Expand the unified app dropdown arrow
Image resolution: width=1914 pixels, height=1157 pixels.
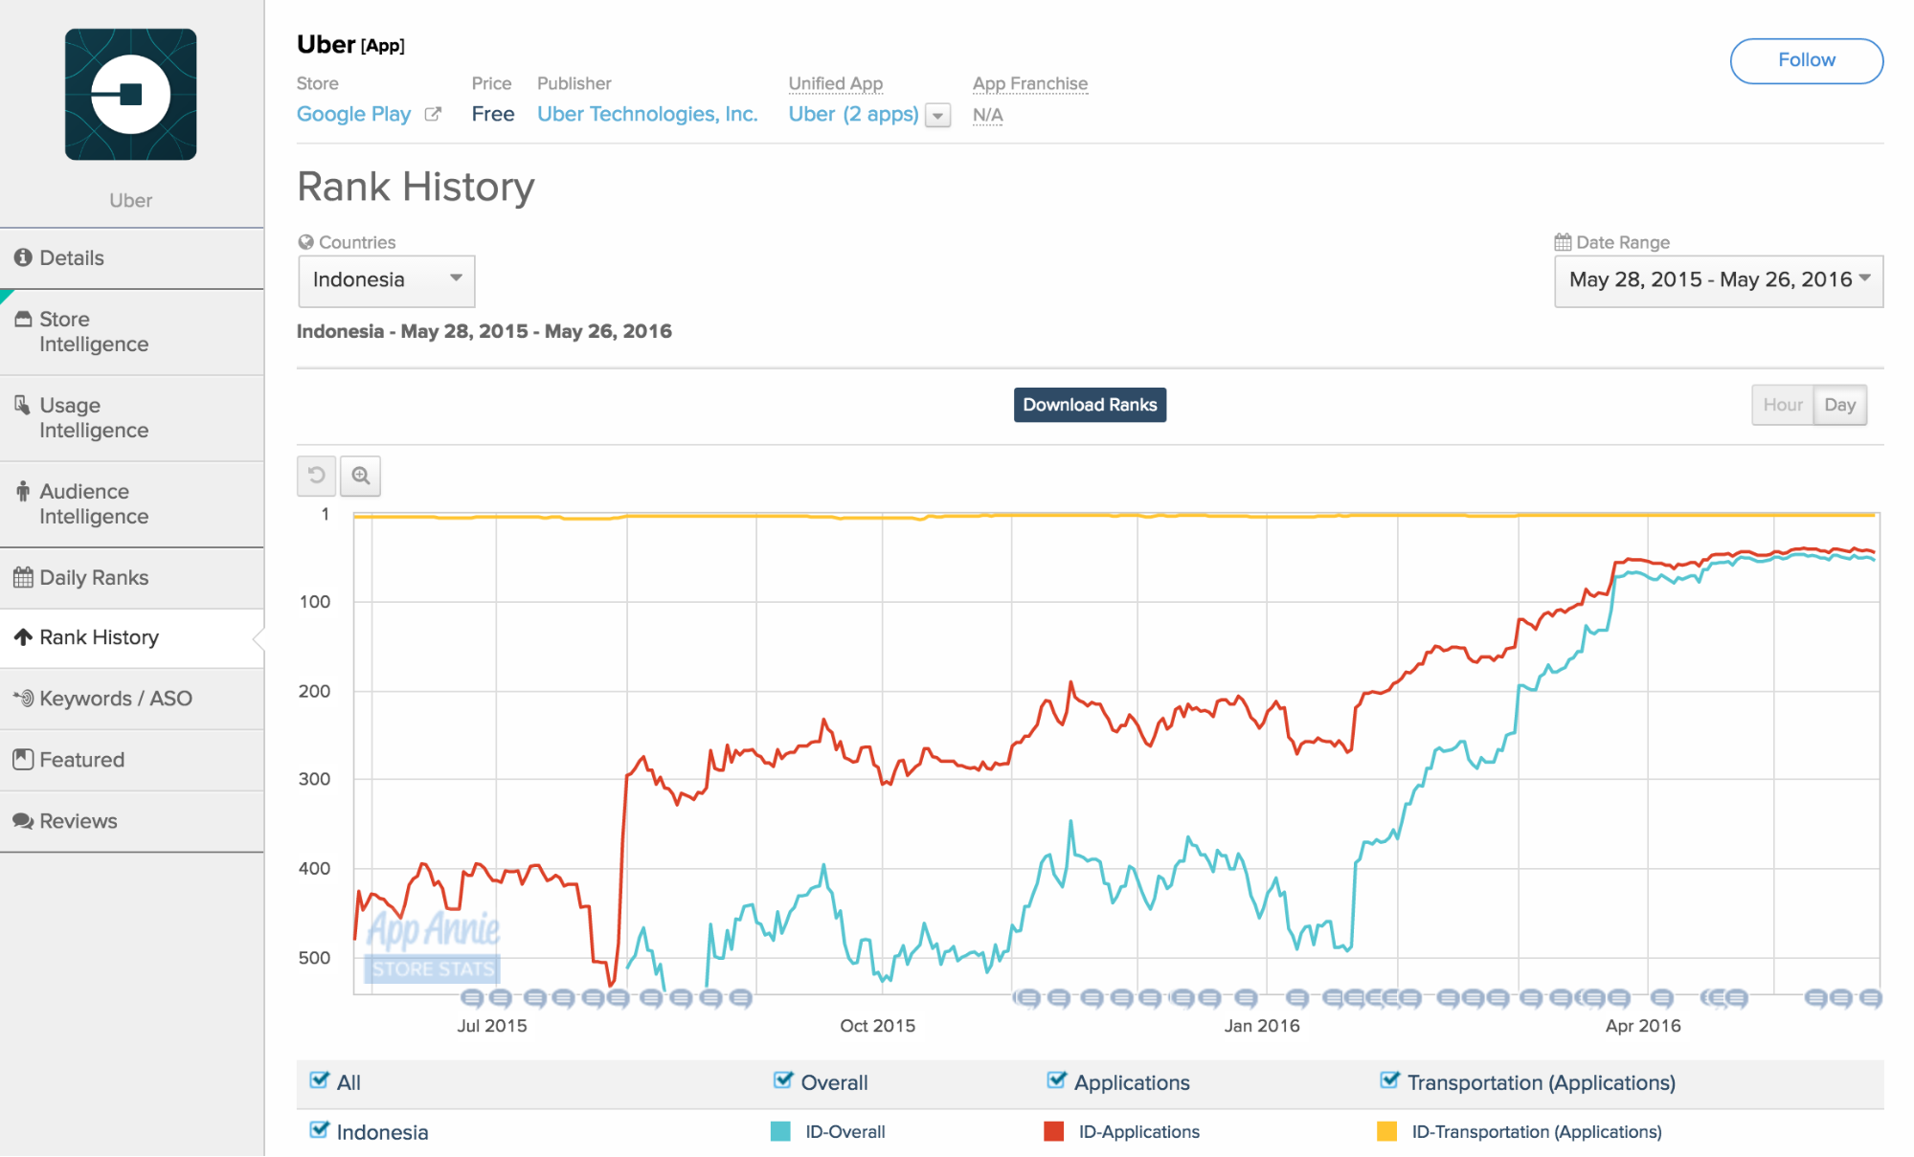938,116
